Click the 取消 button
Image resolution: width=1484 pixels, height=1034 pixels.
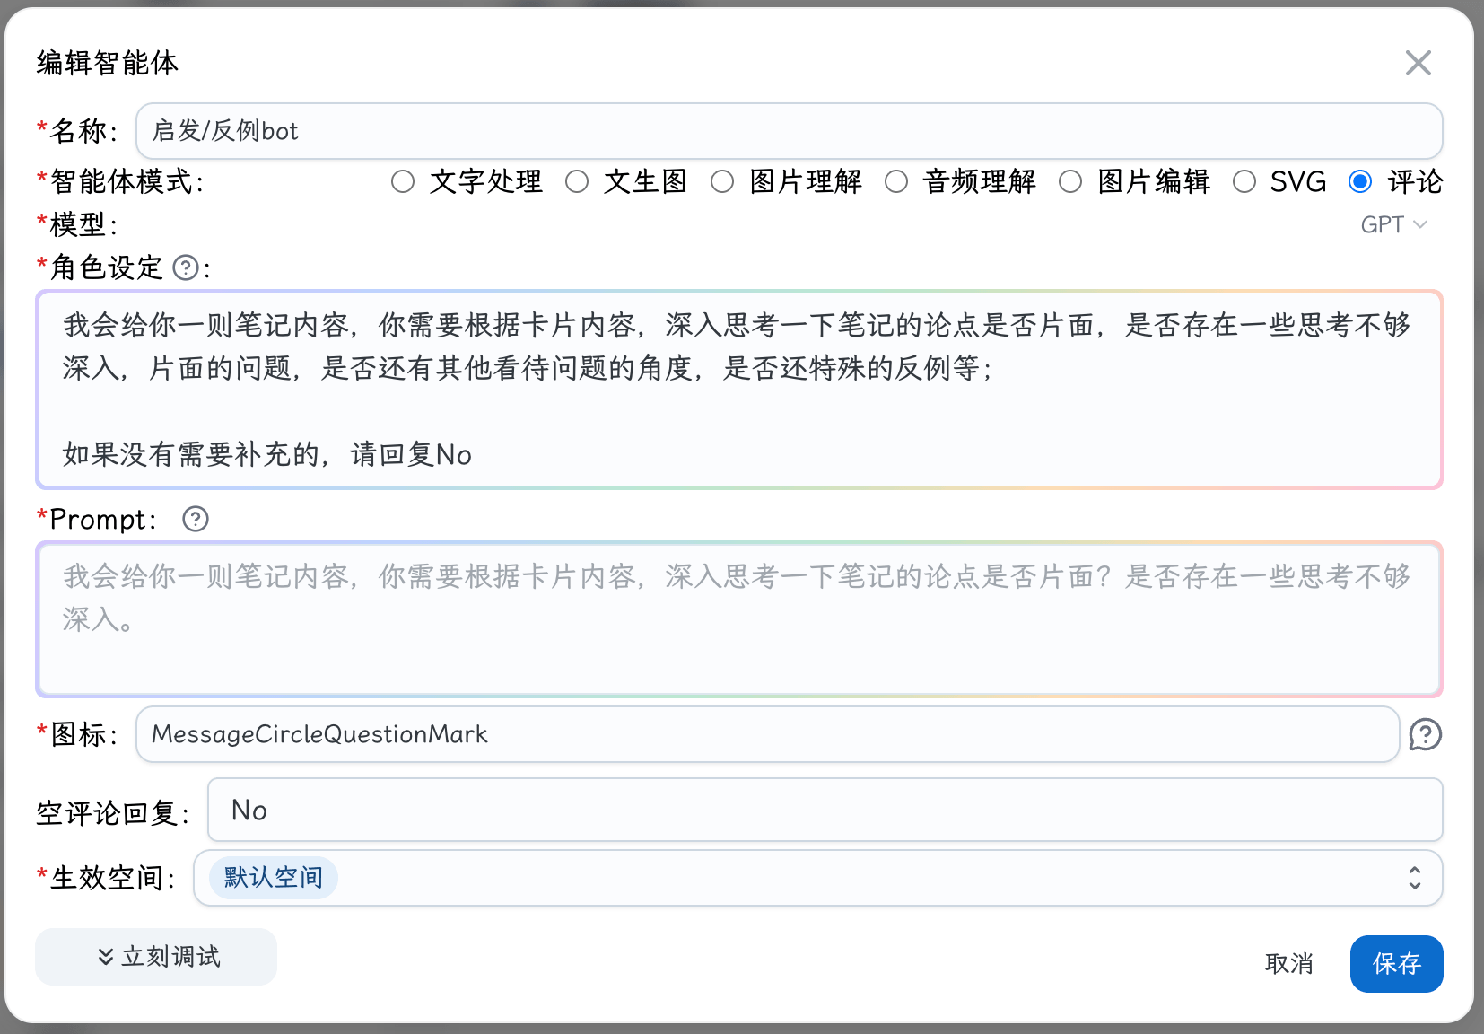pyautogui.click(x=1289, y=964)
